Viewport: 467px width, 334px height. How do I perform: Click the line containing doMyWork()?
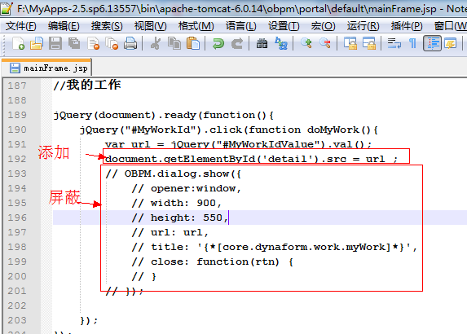point(229,130)
